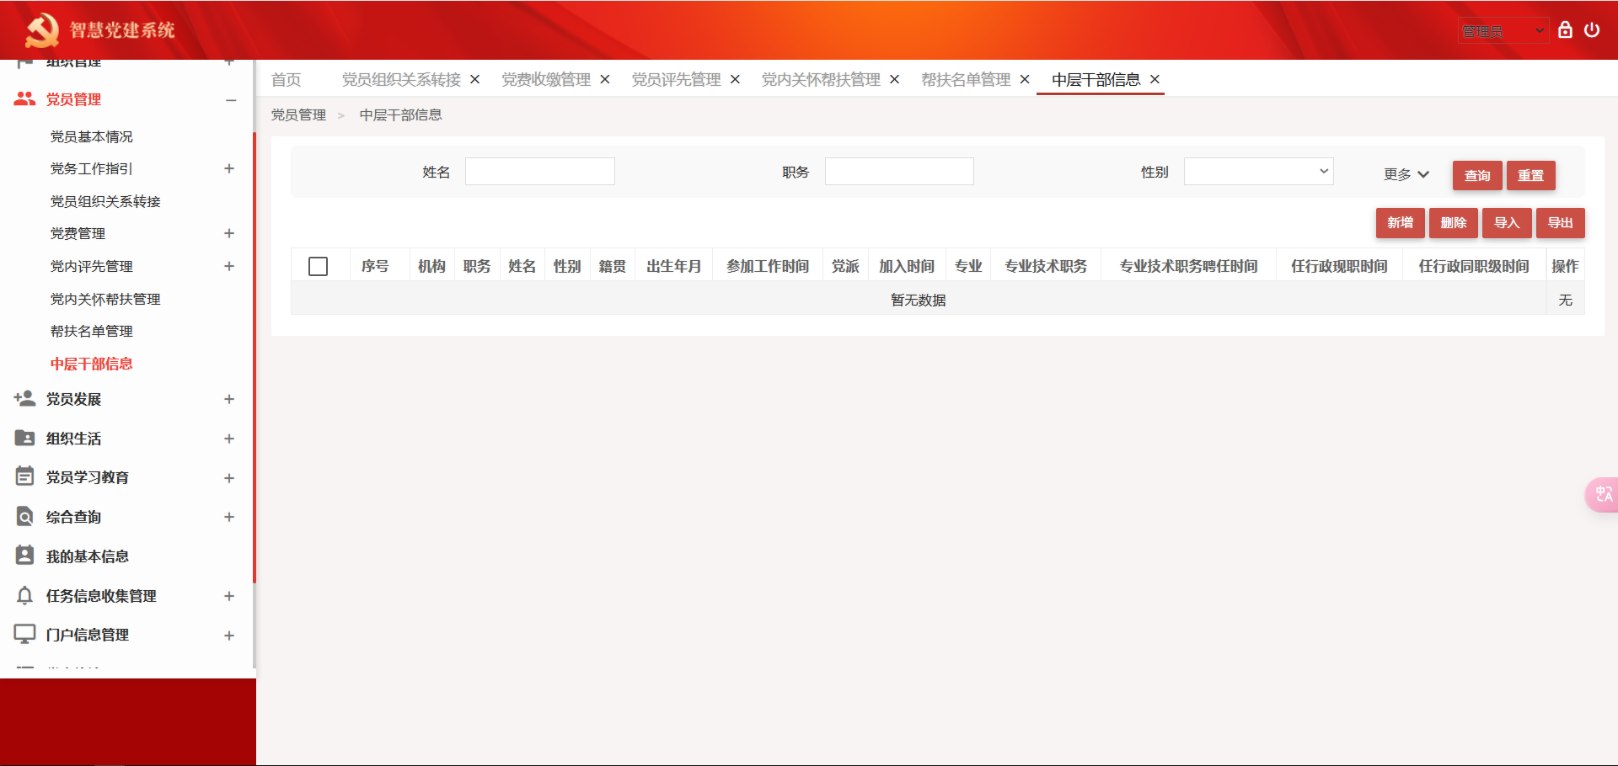This screenshot has width=1618, height=766.
Task: Focus the 职务 input field
Action: (x=899, y=172)
